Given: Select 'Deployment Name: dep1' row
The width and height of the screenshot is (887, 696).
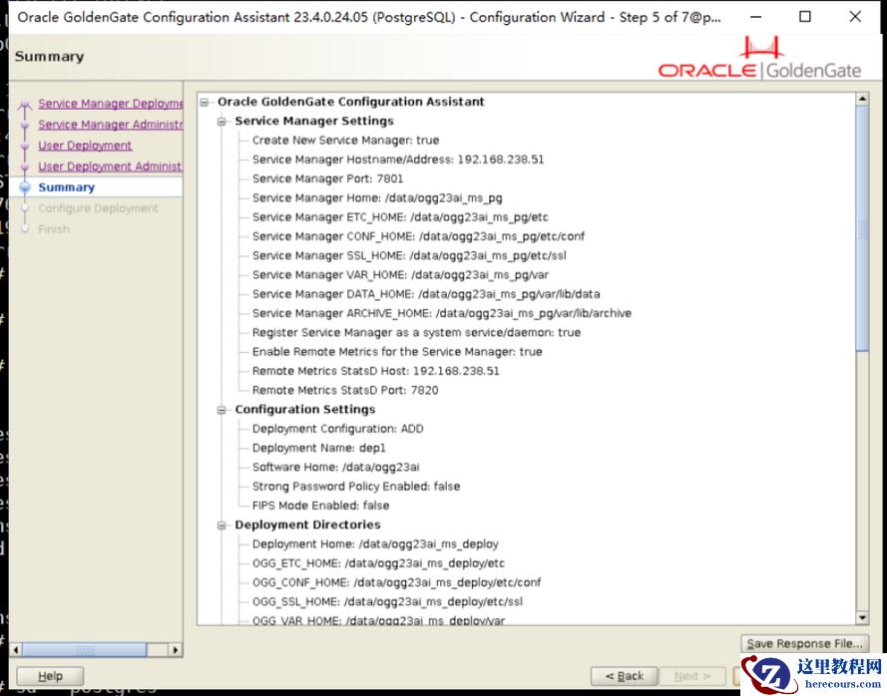Looking at the screenshot, I should pyautogui.click(x=318, y=448).
